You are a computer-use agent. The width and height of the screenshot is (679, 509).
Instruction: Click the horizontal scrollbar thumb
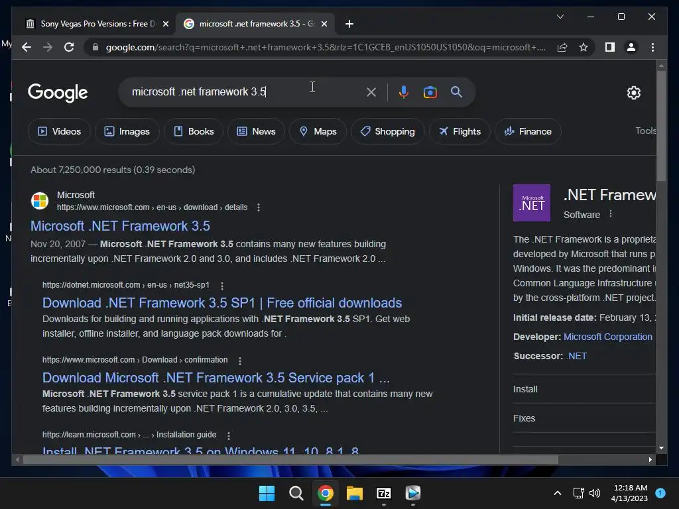pyautogui.click(x=290, y=460)
